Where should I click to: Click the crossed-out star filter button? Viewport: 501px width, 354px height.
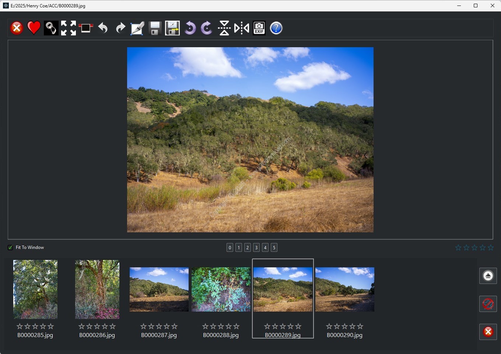[x=488, y=304]
